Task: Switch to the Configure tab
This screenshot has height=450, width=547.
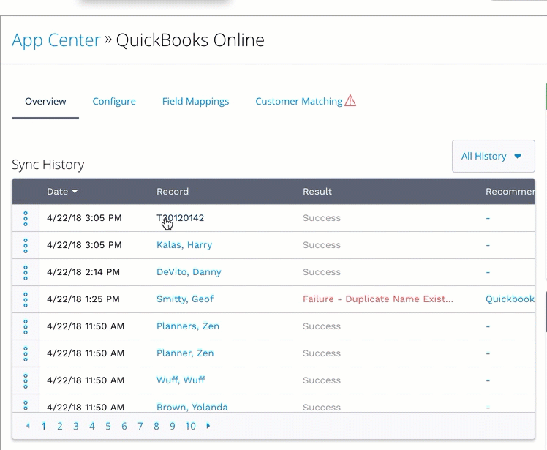Action: pyautogui.click(x=114, y=101)
